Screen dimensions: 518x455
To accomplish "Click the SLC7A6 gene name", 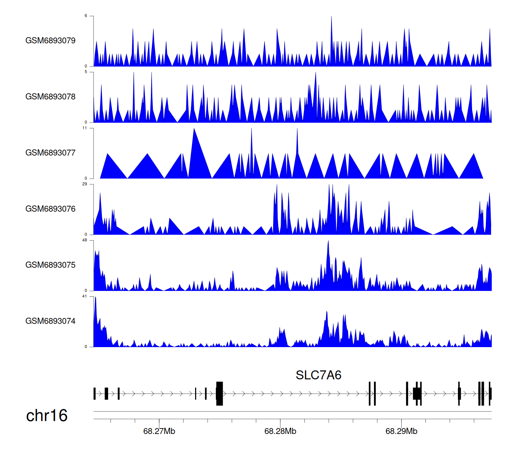I will click(318, 375).
